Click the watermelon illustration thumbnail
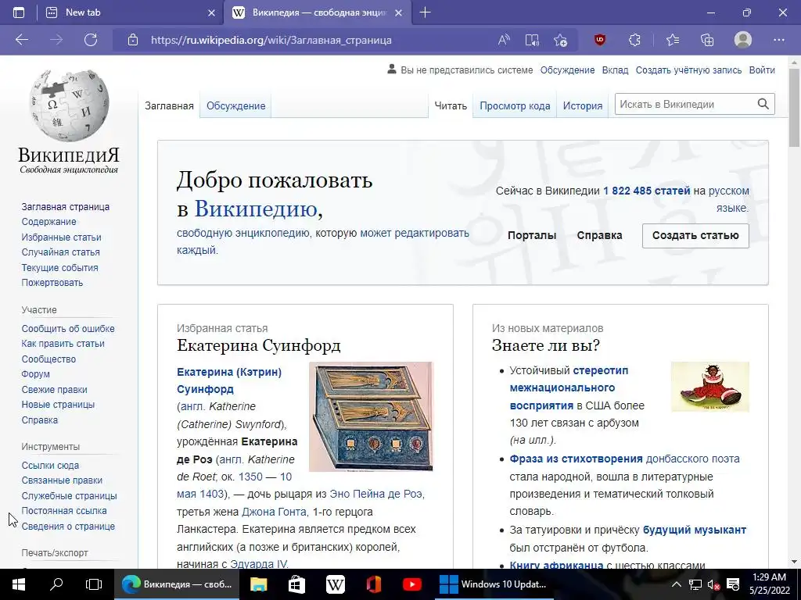The width and height of the screenshot is (801, 600). point(710,387)
